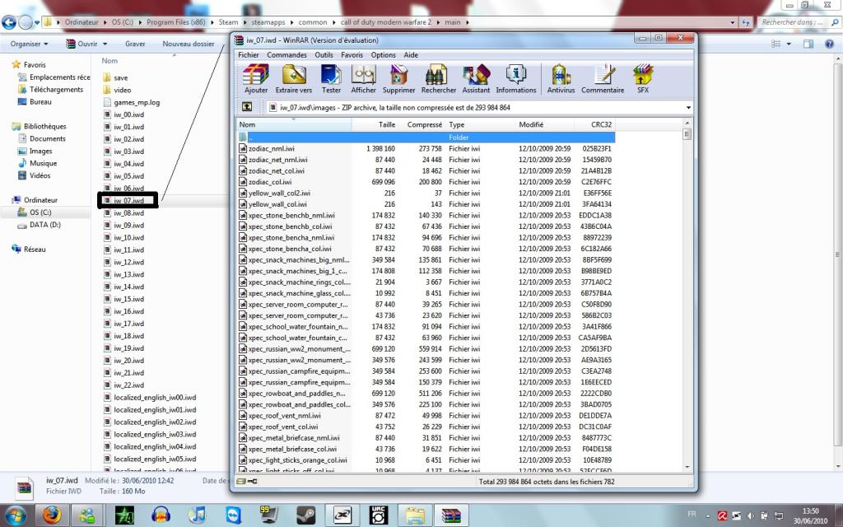The image size is (843, 527).
Task: Click the Antivirus toolbar icon
Action: click(x=561, y=78)
